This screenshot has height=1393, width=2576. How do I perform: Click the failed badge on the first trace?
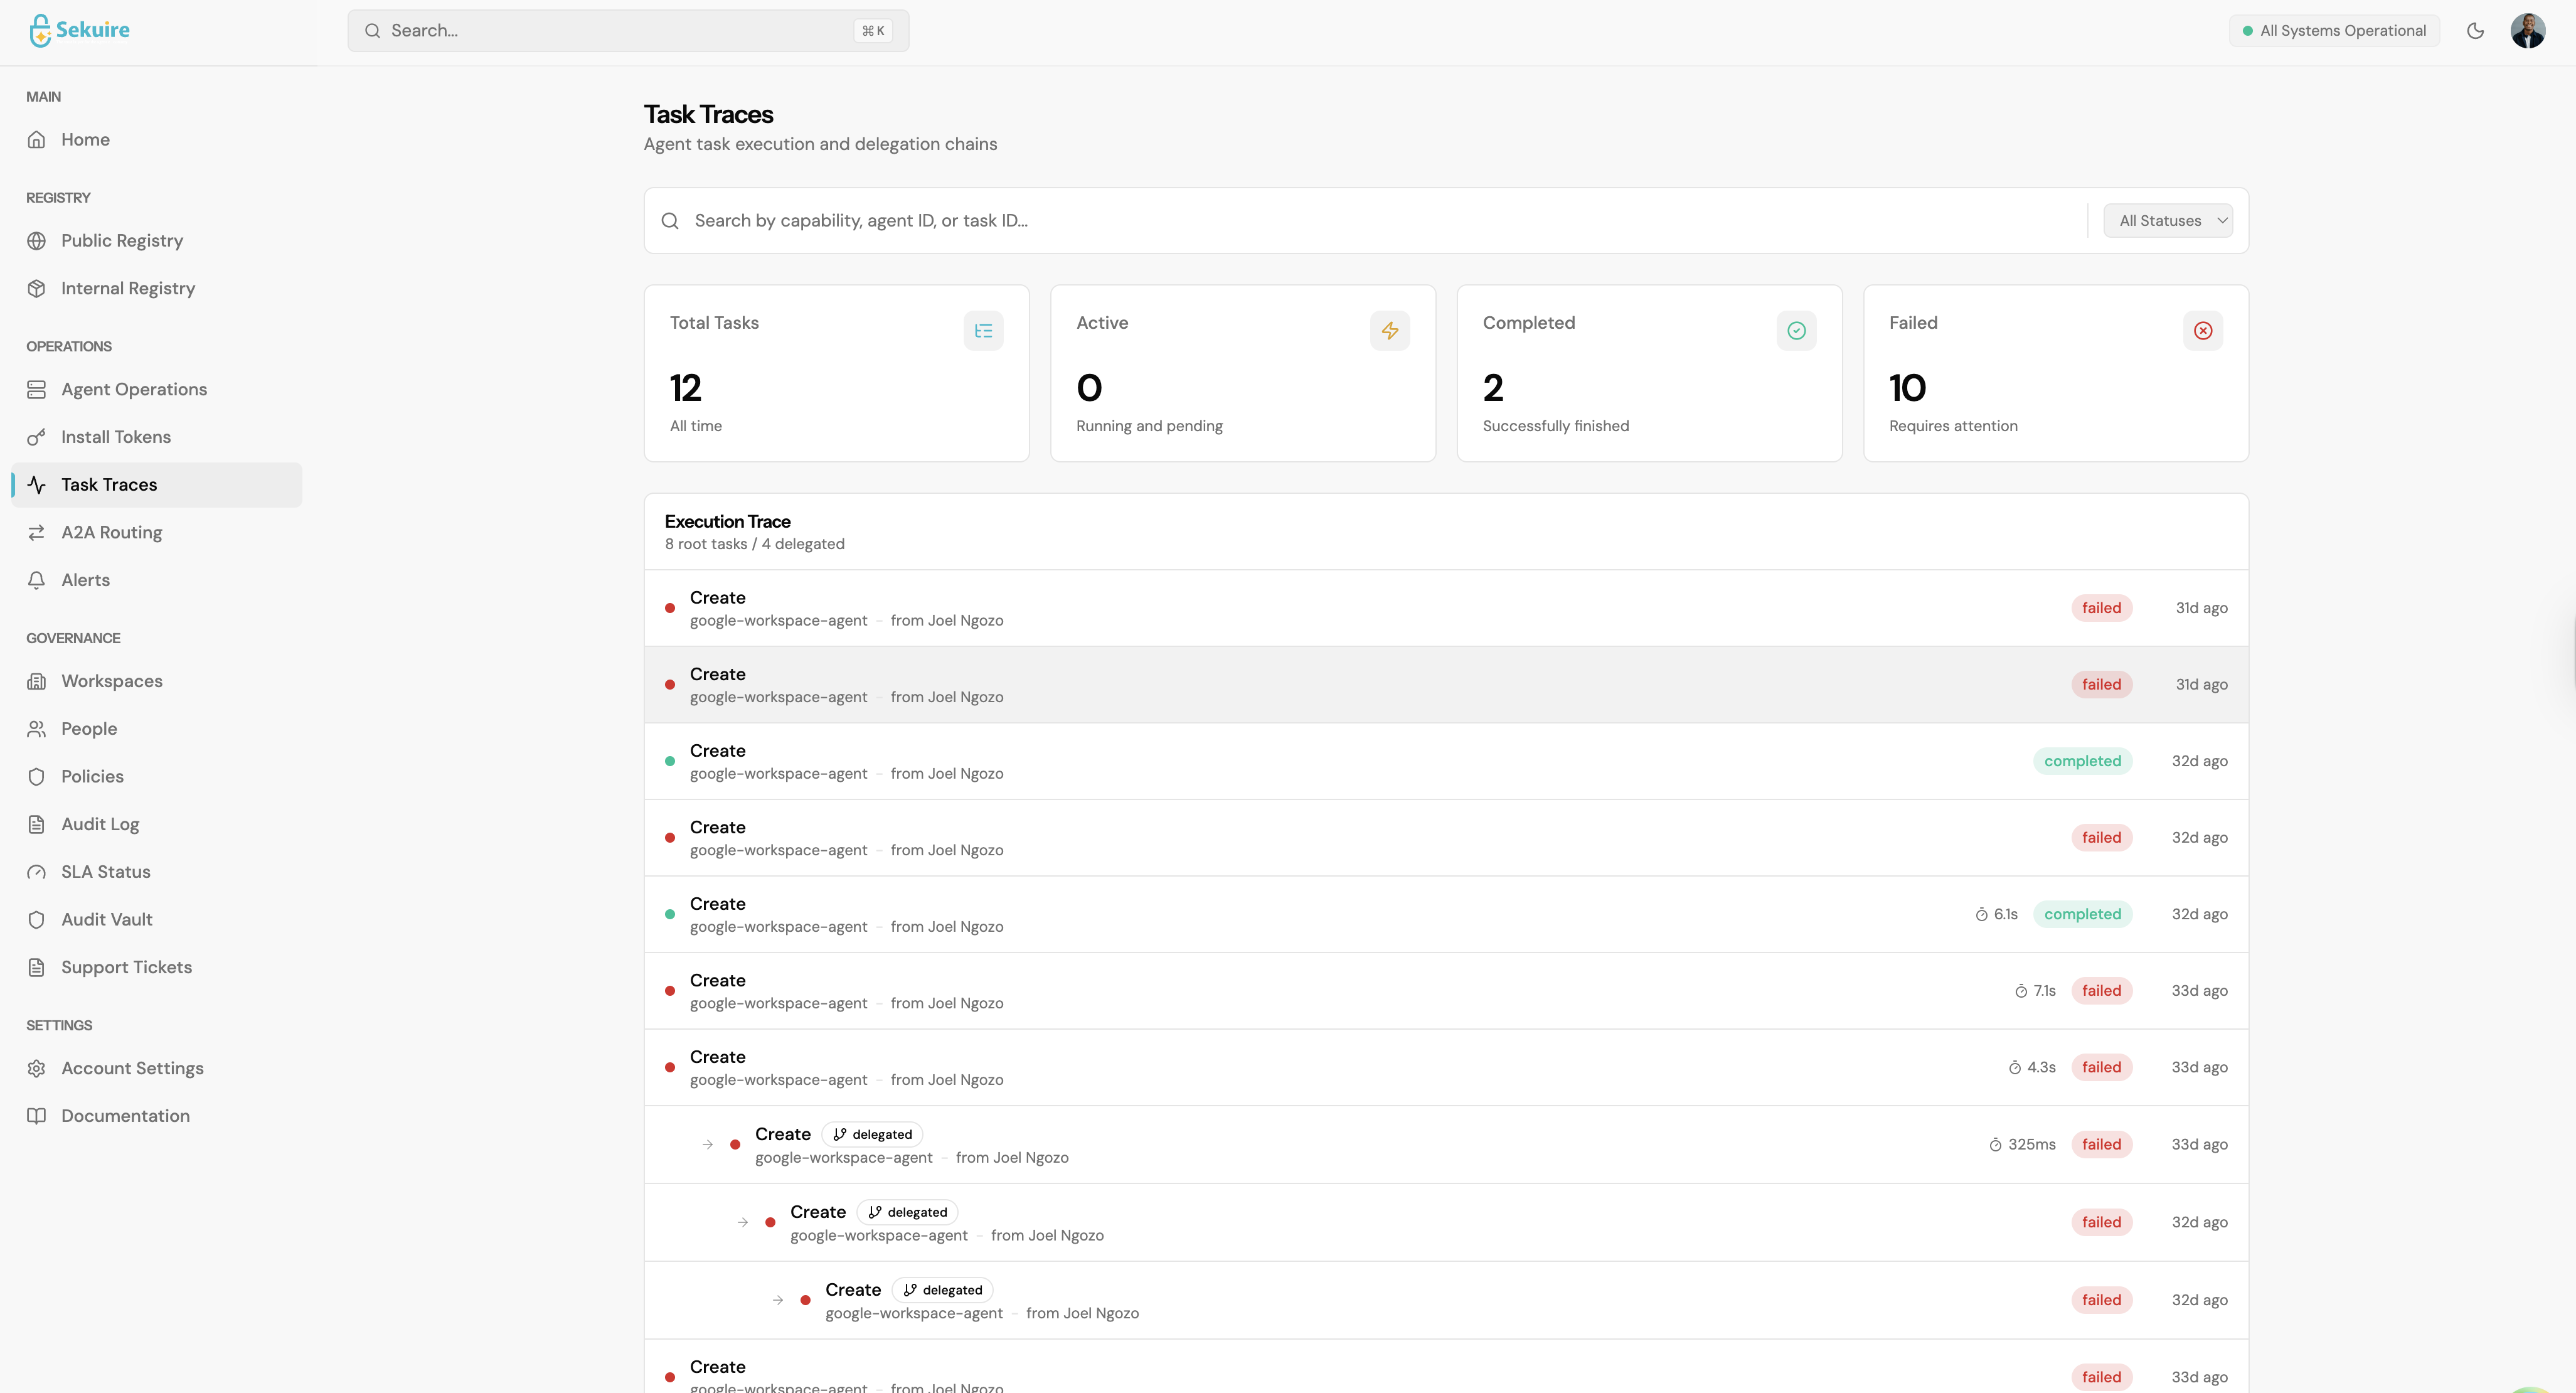point(2102,608)
